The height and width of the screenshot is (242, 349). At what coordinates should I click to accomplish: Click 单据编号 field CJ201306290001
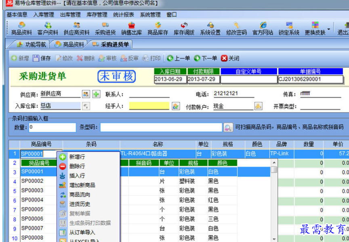pyautogui.click(x=311, y=79)
